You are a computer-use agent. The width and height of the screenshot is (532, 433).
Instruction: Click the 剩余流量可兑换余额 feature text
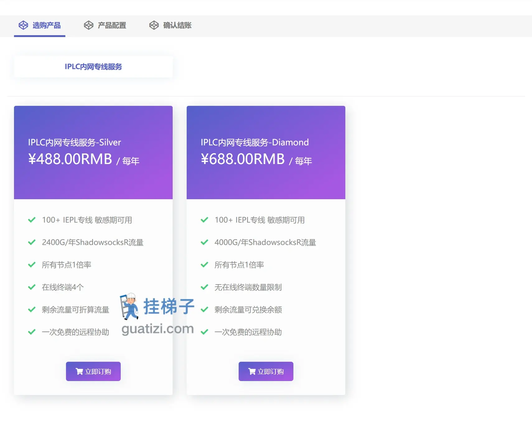(x=248, y=310)
